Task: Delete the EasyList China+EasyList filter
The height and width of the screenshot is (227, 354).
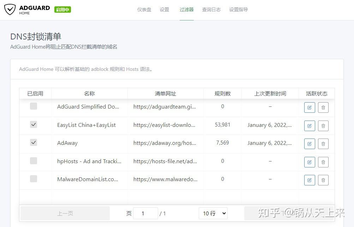Action: click(x=323, y=126)
